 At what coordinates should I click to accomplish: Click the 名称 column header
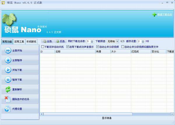[x=75, y=52]
